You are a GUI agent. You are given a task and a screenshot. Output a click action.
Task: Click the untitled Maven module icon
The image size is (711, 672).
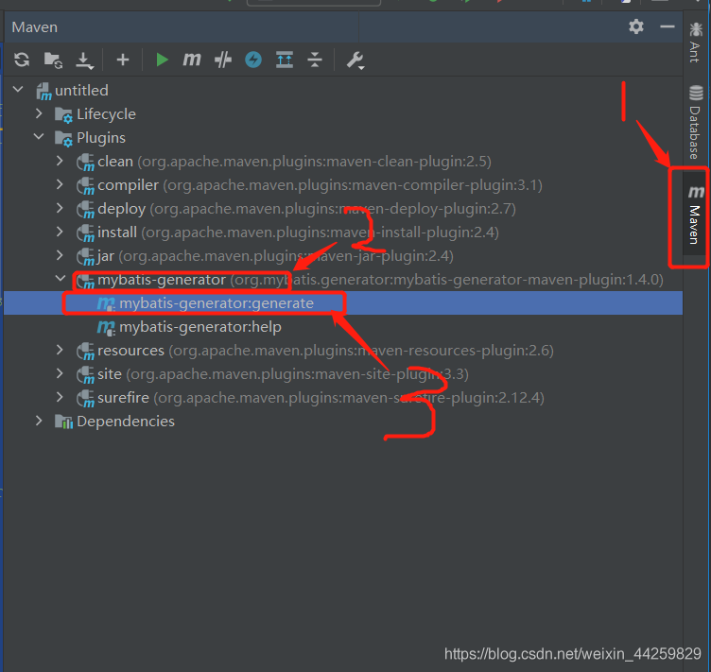43,91
